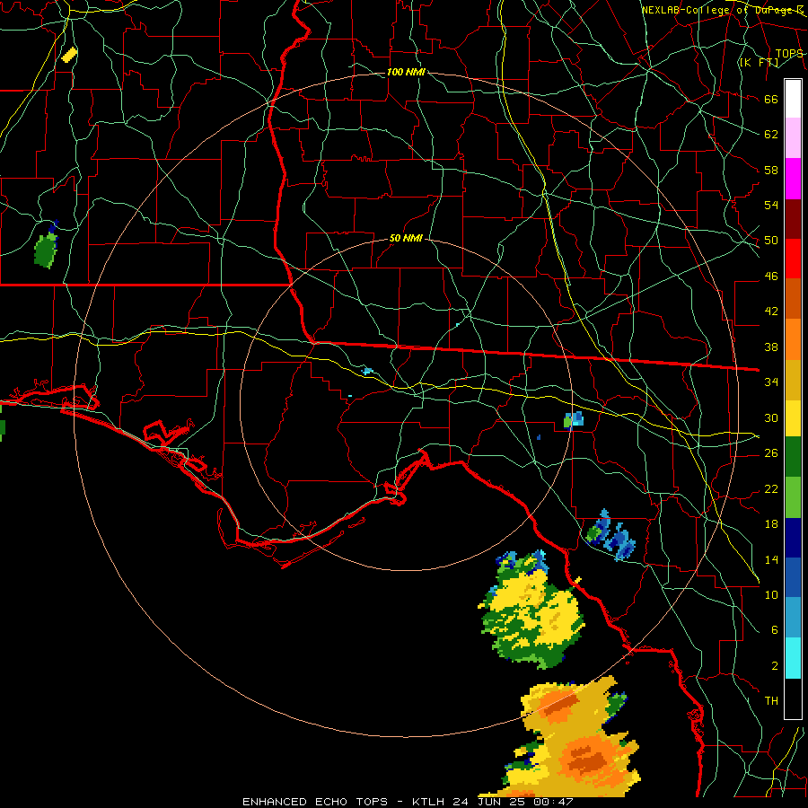Click the white swatch in the tops legend
This screenshot has height=808, width=808.
tap(793, 99)
